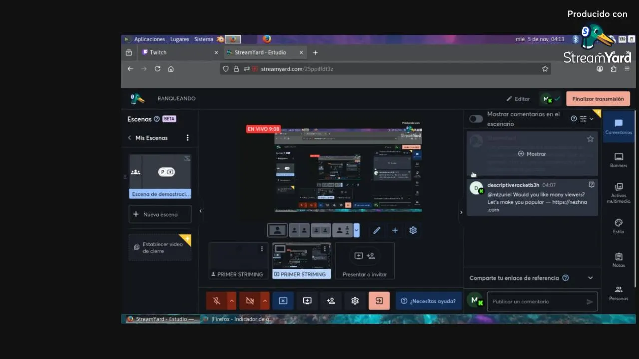Select the speaker with thumbnails layout
The image size is (639, 359).
click(x=343, y=230)
